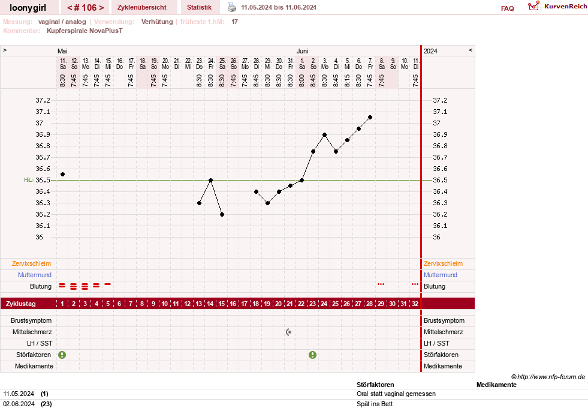Collapse chart with the < arrow near 2024
The width and height of the screenshot is (588, 420).
click(471, 50)
